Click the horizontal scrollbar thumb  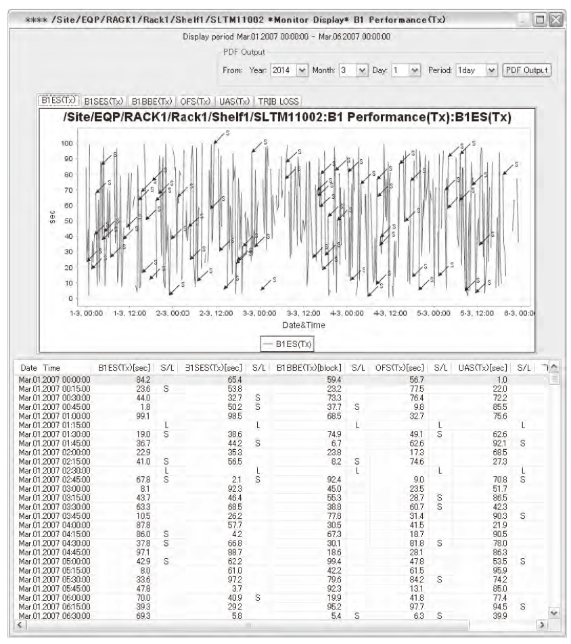(248, 624)
